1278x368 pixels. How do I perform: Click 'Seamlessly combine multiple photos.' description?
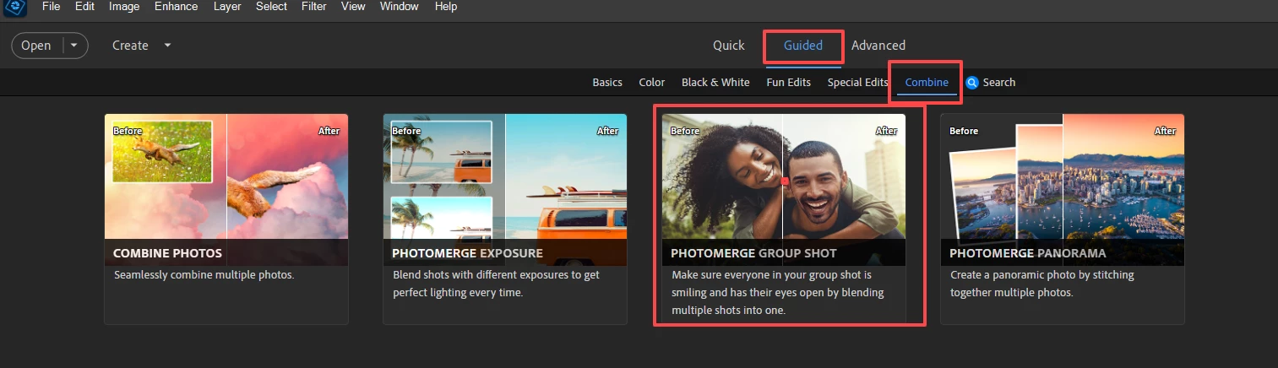pyautogui.click(x=204, y=275)
